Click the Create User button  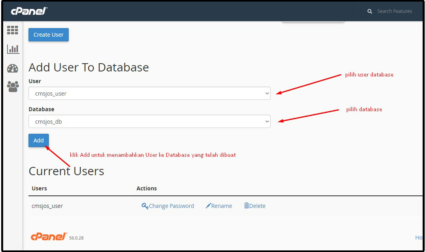coord(49,35)
